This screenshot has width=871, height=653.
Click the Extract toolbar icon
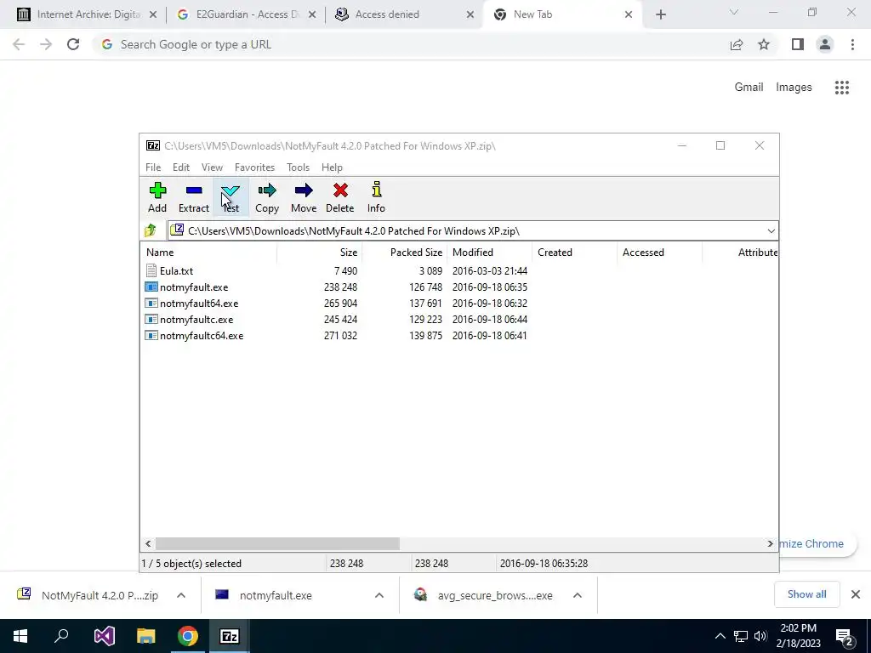click(x=194, y=197)
